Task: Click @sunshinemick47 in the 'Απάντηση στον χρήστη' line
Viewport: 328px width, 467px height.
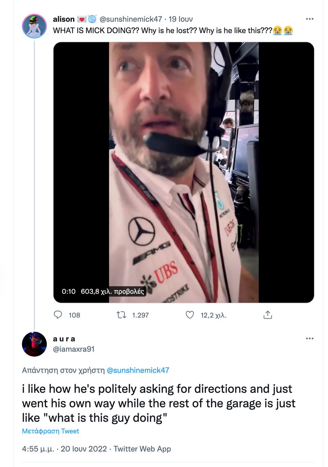Action: [x=138, y=370]
